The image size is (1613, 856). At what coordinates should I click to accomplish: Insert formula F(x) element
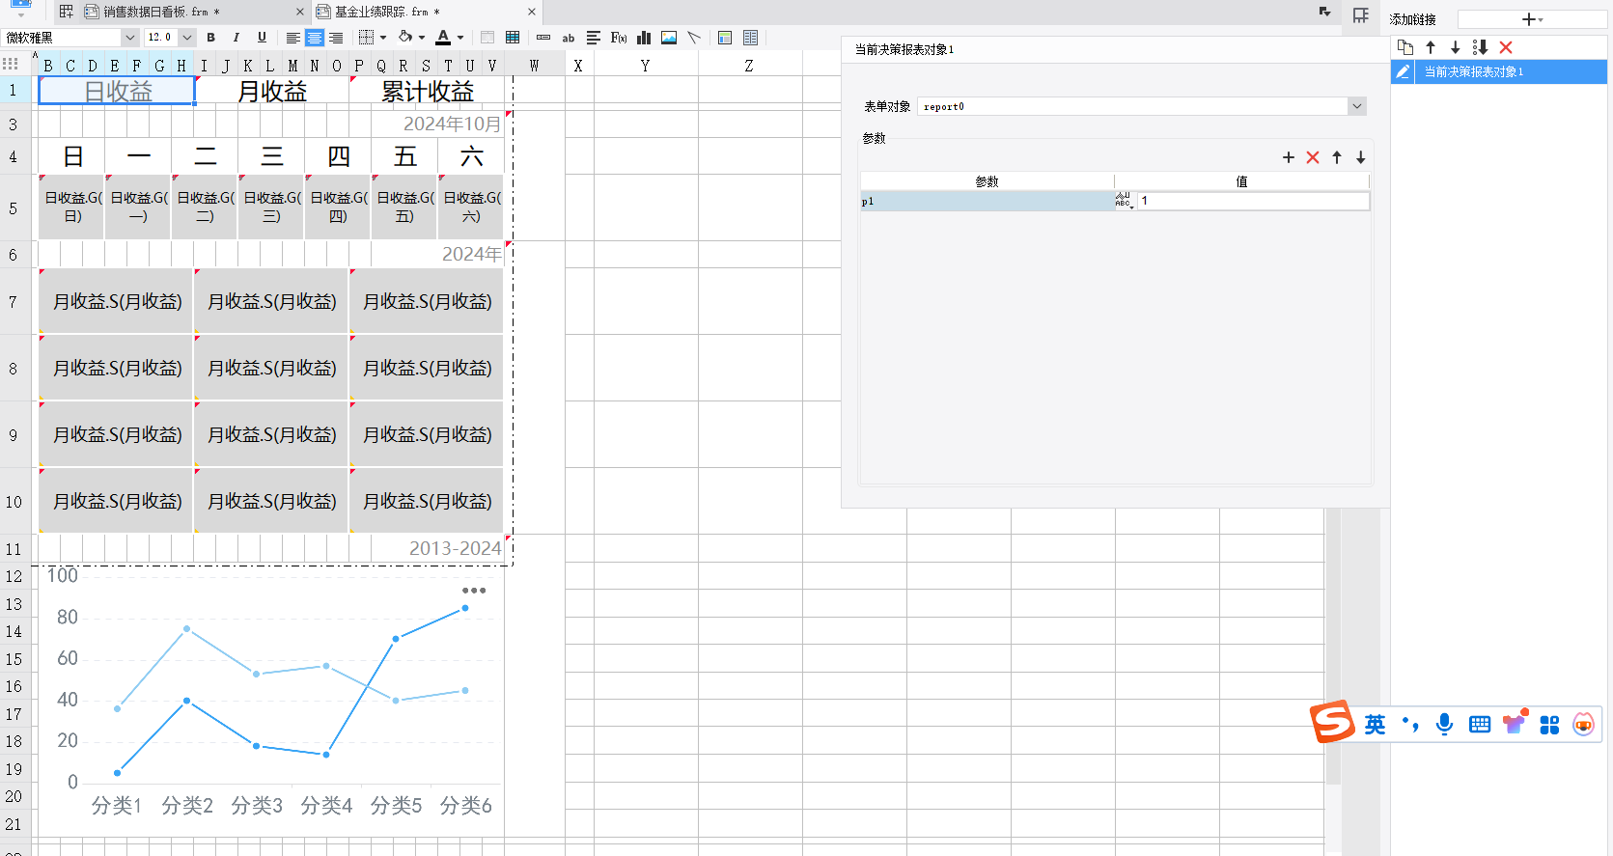tap(619, 38)
